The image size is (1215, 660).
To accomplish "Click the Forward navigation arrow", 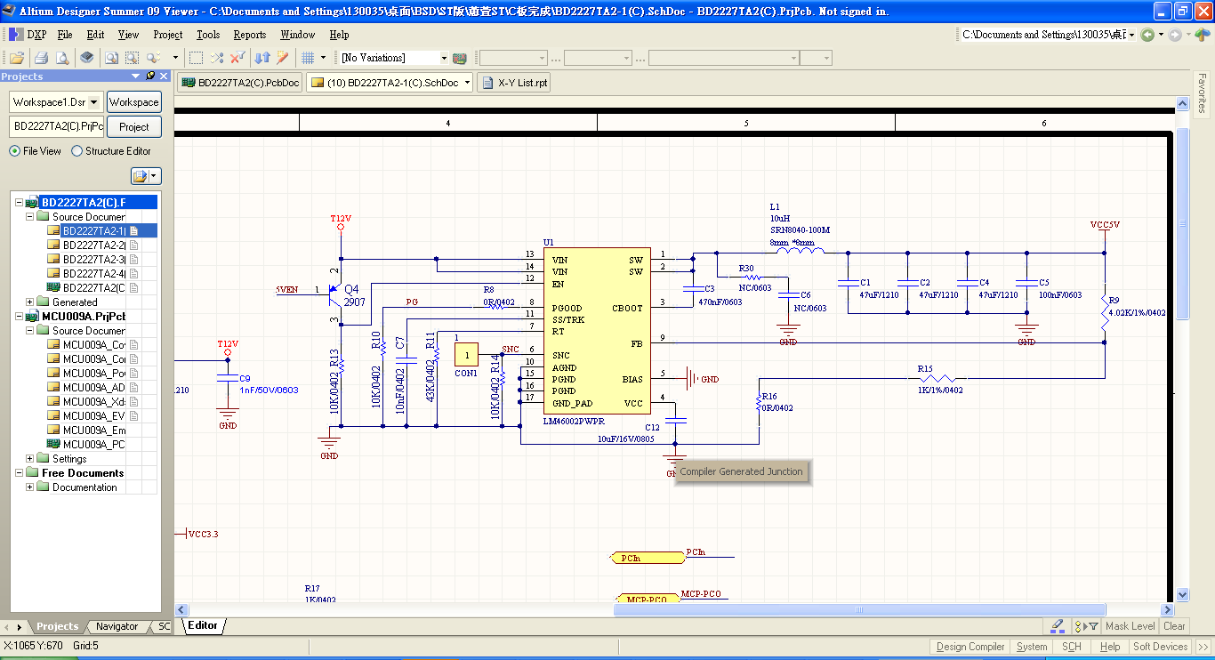I will coord(1175,35).
